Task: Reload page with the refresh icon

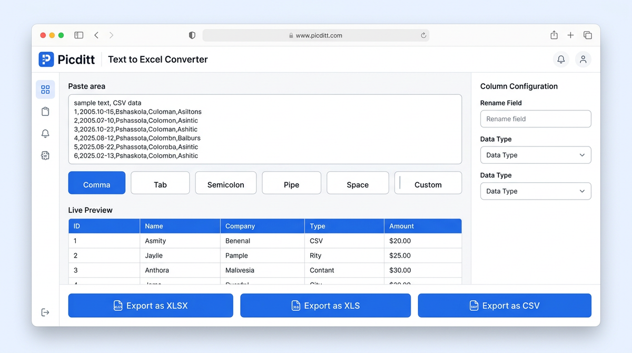Action: 423,35
